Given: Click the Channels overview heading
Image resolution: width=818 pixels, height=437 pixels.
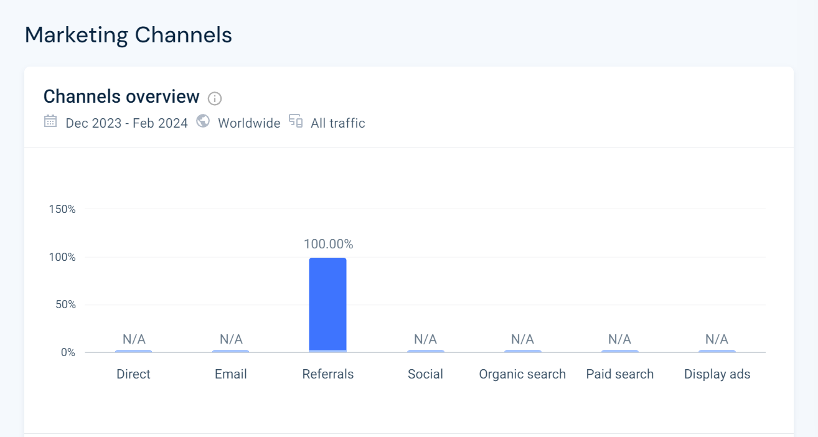Looking at the screenshot, I should [121, 97].
